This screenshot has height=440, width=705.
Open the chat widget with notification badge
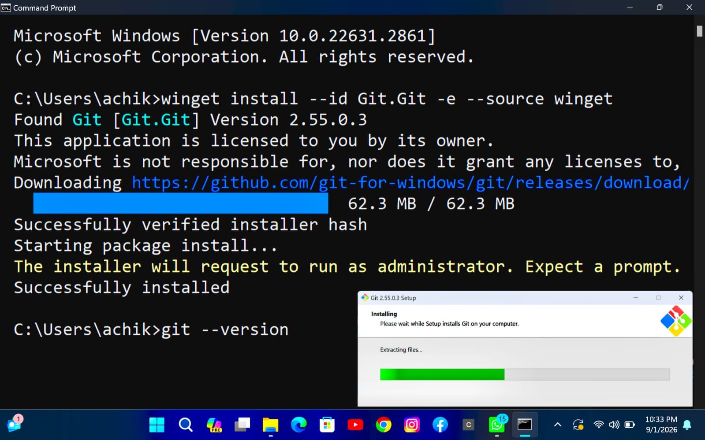pyautogui.click(x=15, y=424)
